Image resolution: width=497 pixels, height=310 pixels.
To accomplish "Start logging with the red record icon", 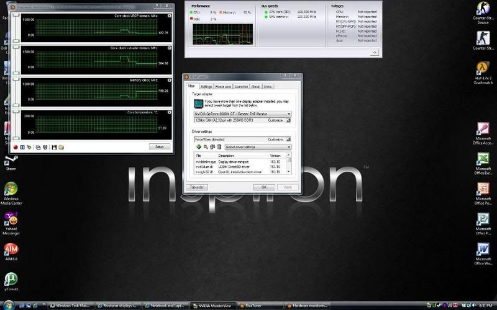I will [15, 148].
